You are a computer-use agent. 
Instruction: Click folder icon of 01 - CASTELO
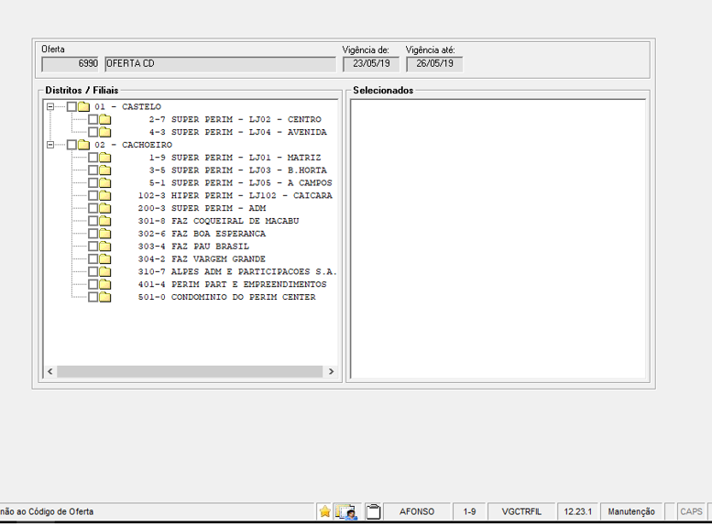point(83,106)
